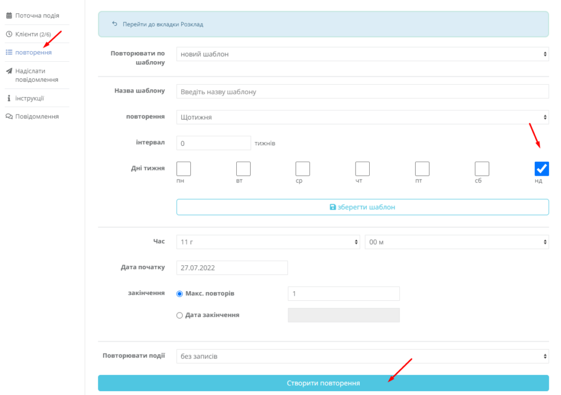The height and width of the screenshot is (395, 561).
Task: Click the тижнів unit text
Action: (265, 143)
